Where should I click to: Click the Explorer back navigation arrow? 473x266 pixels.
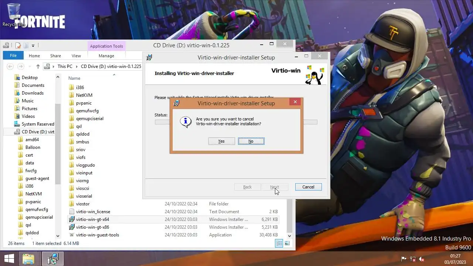(x=10, y=66)
